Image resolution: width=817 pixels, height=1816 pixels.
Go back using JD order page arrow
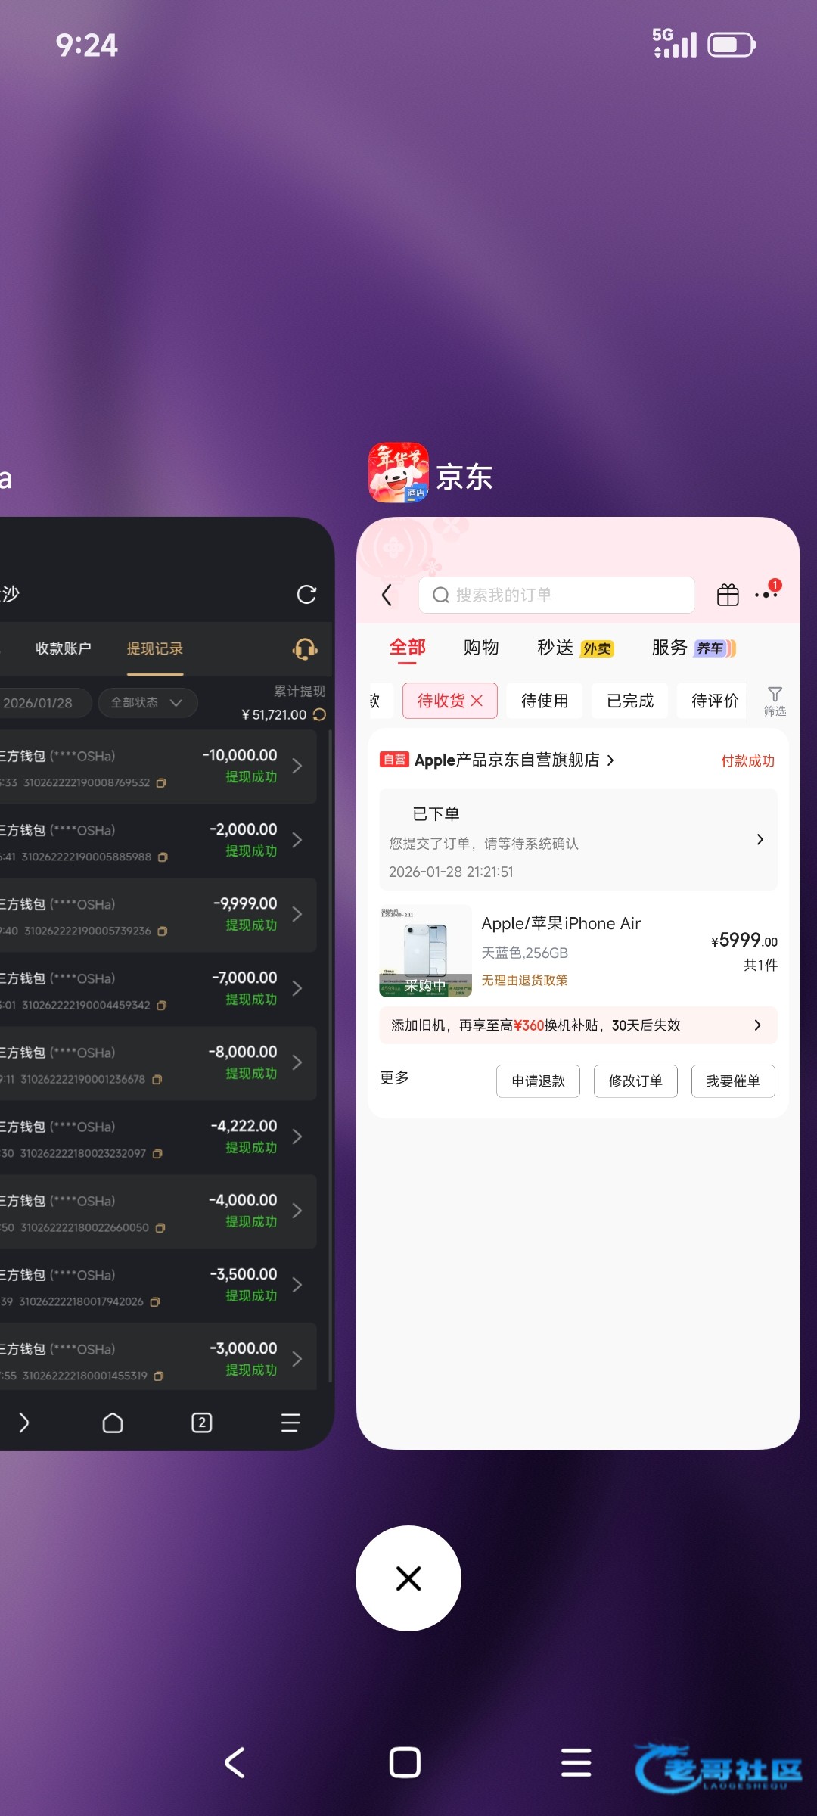(387, 595)
